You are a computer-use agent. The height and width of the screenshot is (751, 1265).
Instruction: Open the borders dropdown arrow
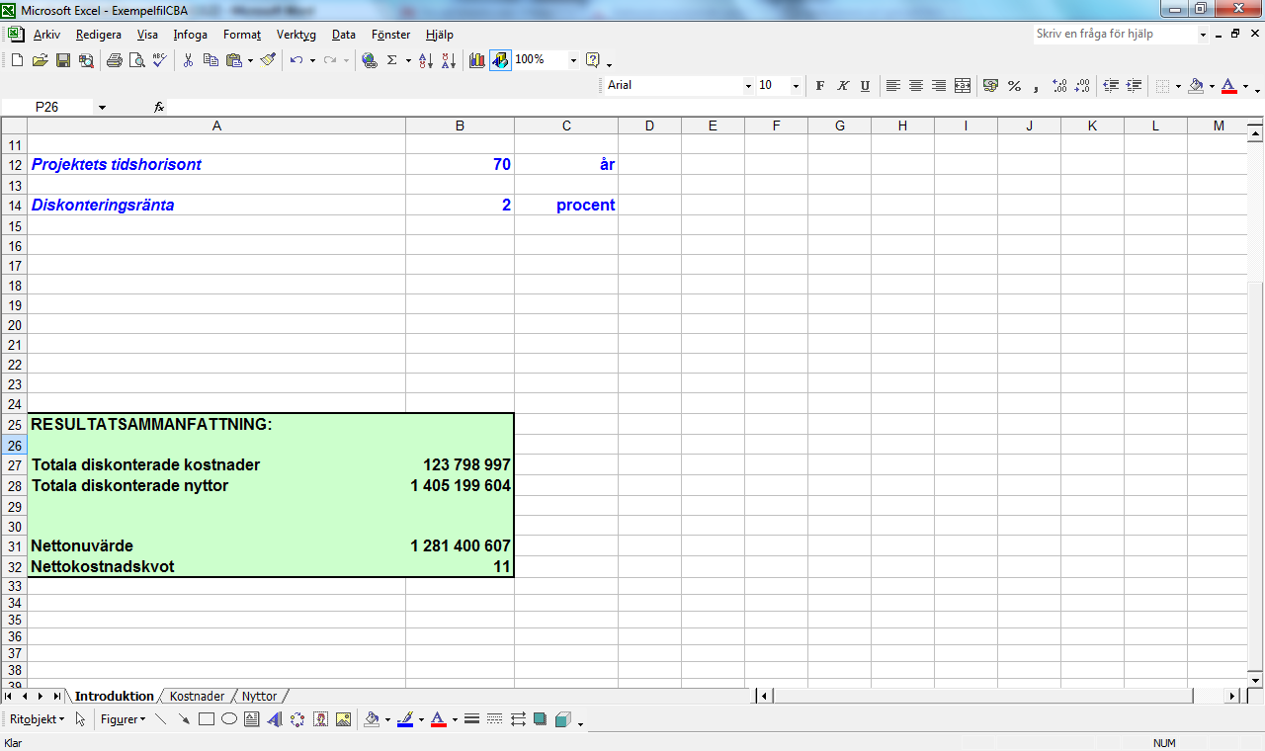click(1178, 86)
